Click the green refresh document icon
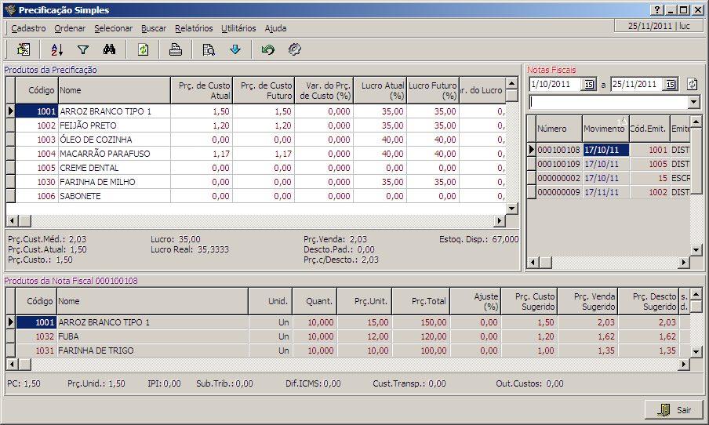Viewport: 709px width, 425px height. [x=143, y=49]
